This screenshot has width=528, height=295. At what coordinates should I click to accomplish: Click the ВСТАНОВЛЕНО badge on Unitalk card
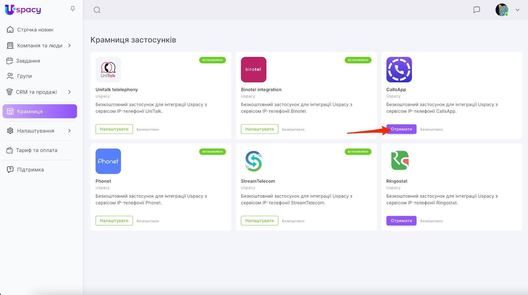pos(213,60)
